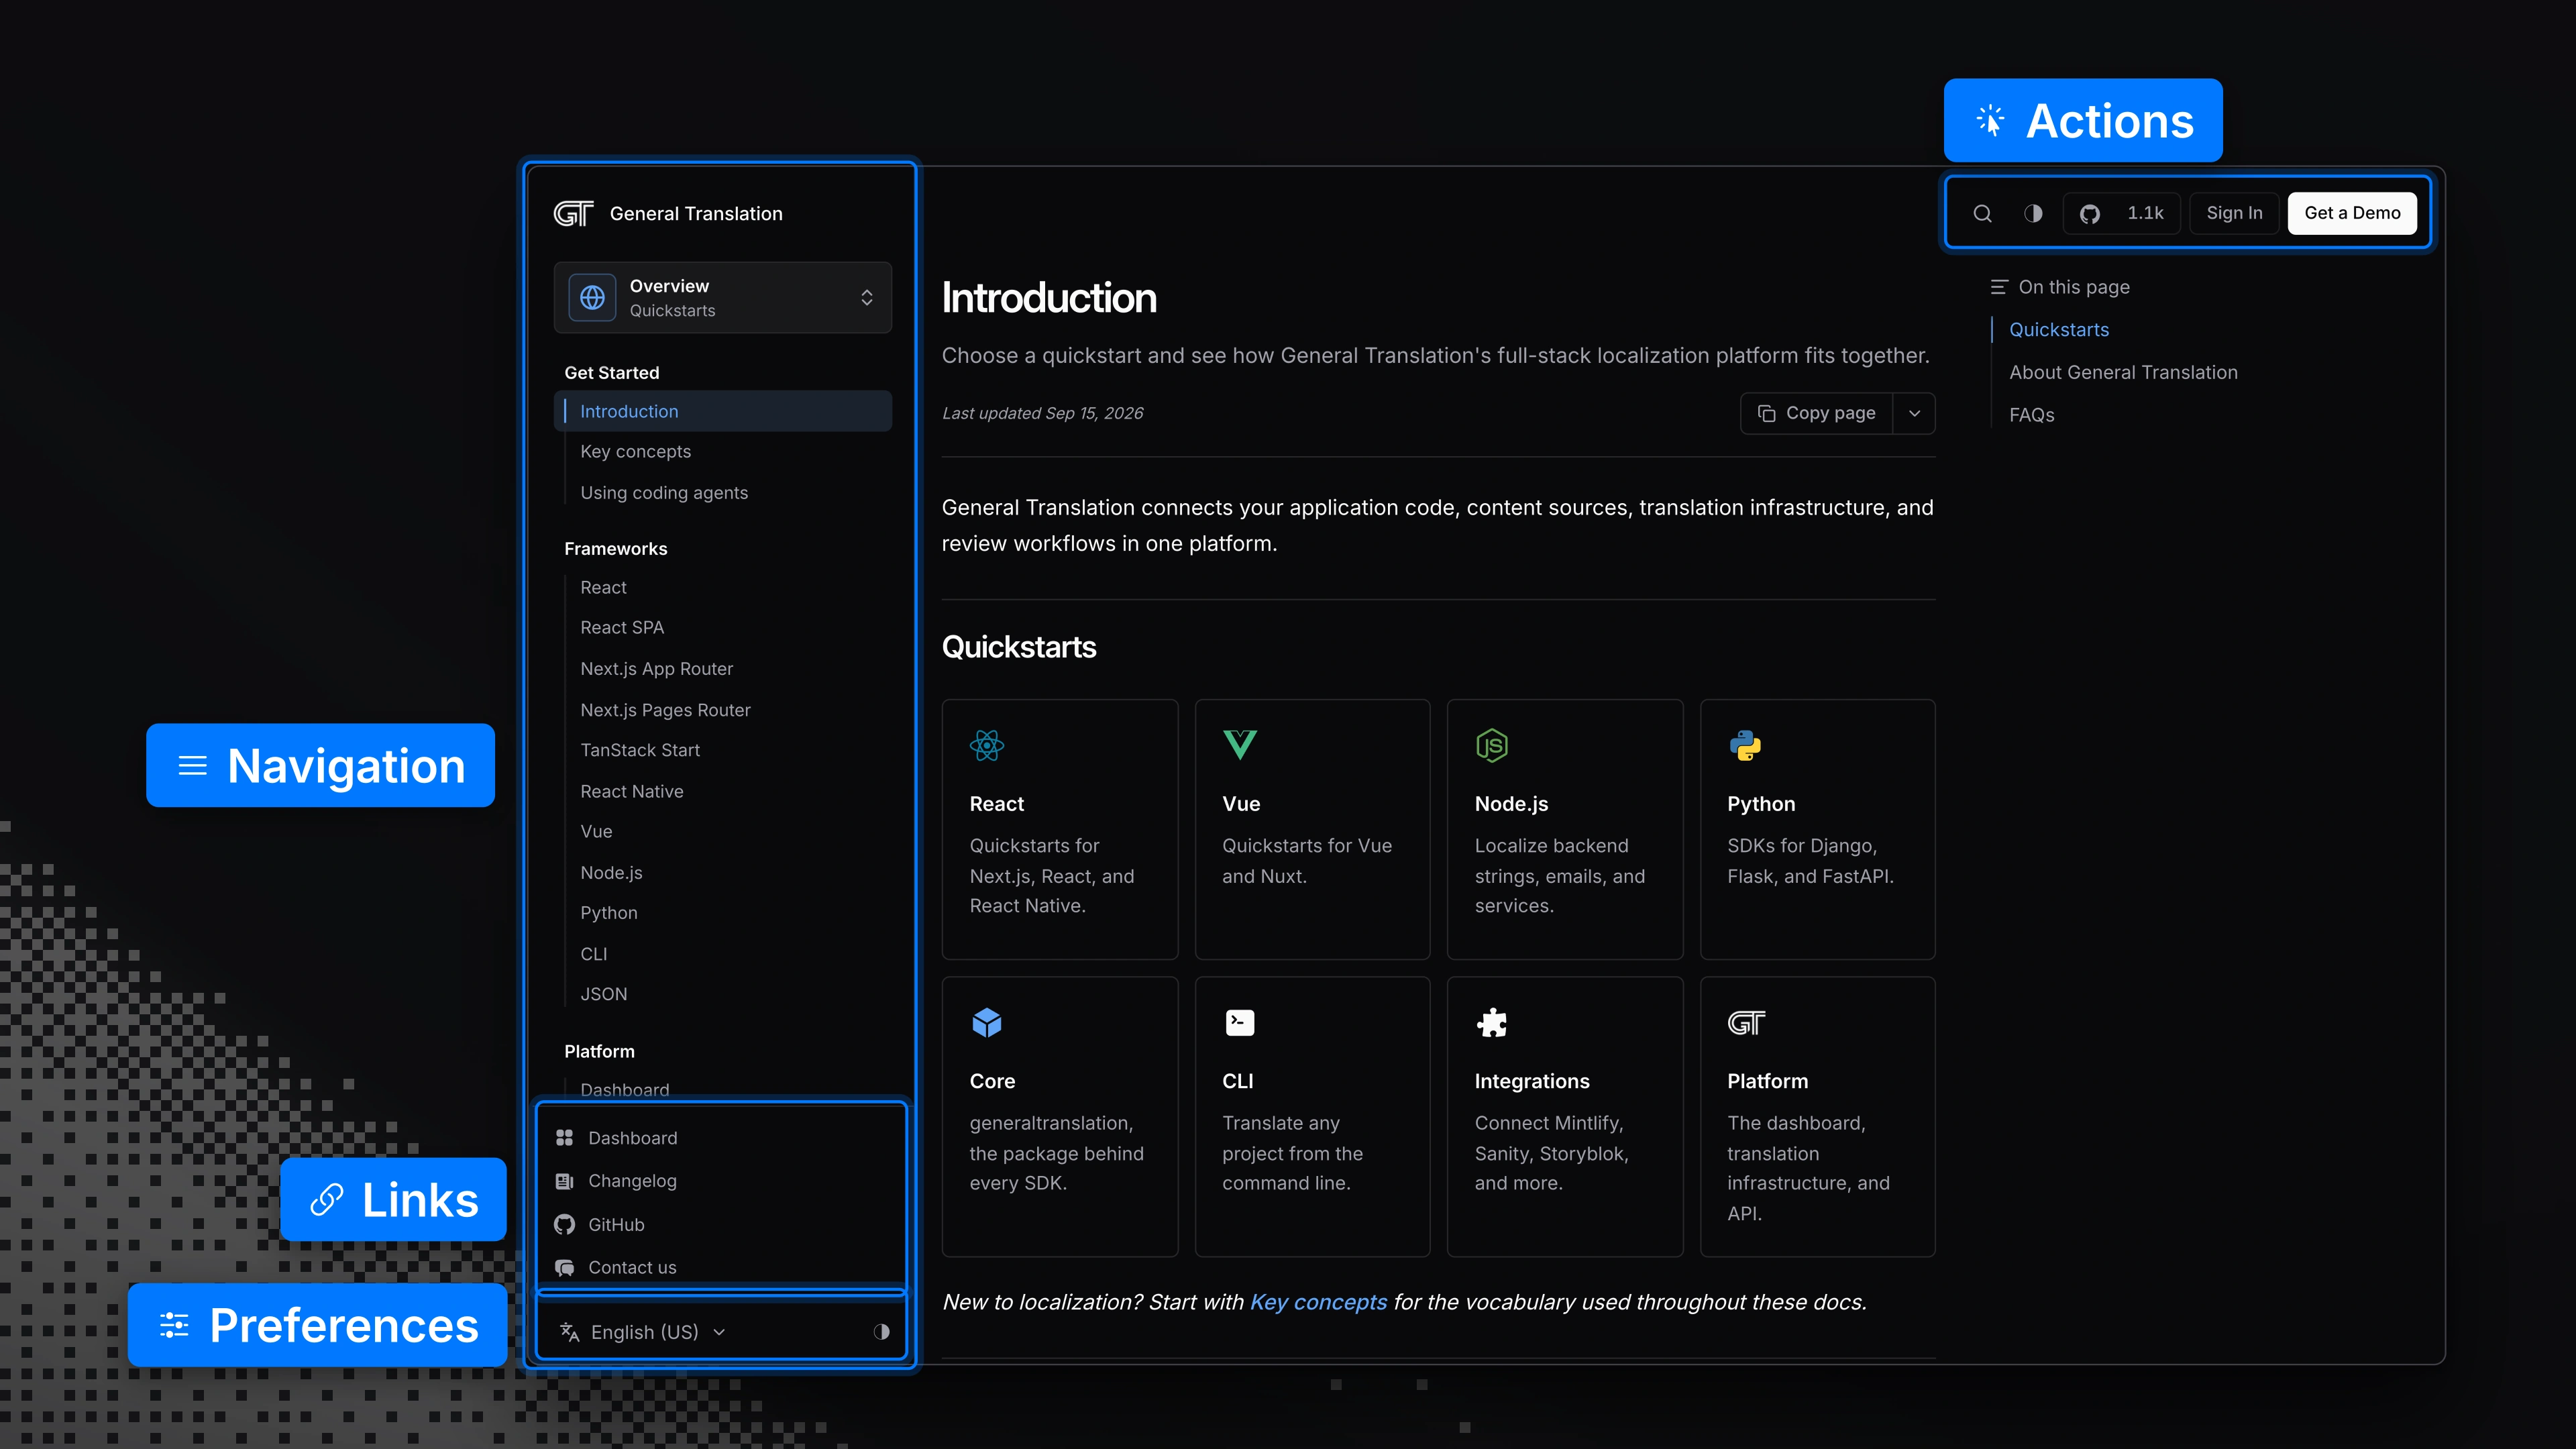
Task: Click the Python logo icon
Action: 1745,745
